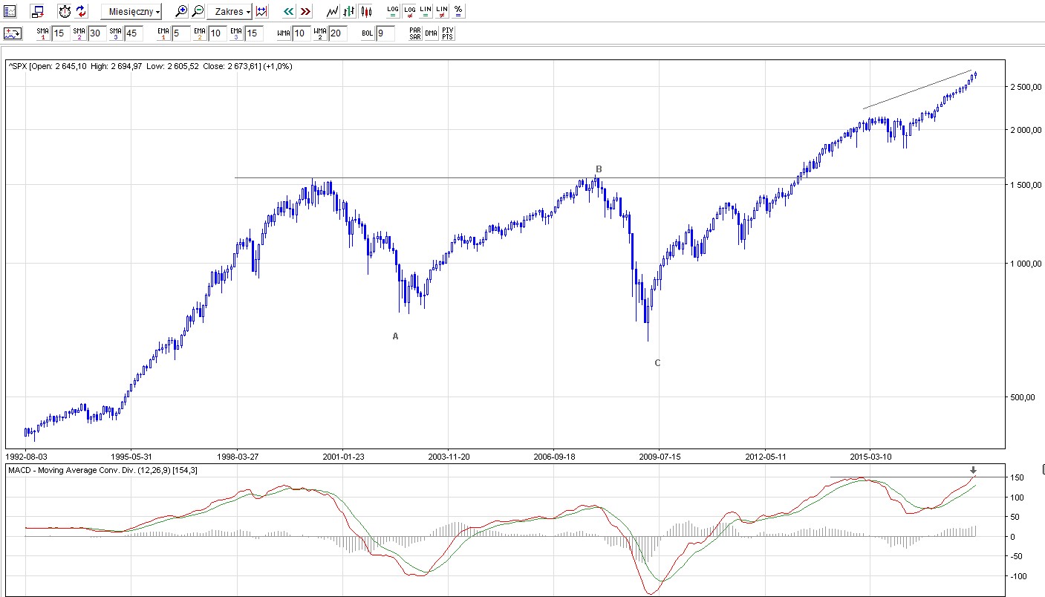Image resolution: width=1045 pixels, height=597 pixels.
Task: Zoom out with the magnifier minus icon
Action: 198,11
